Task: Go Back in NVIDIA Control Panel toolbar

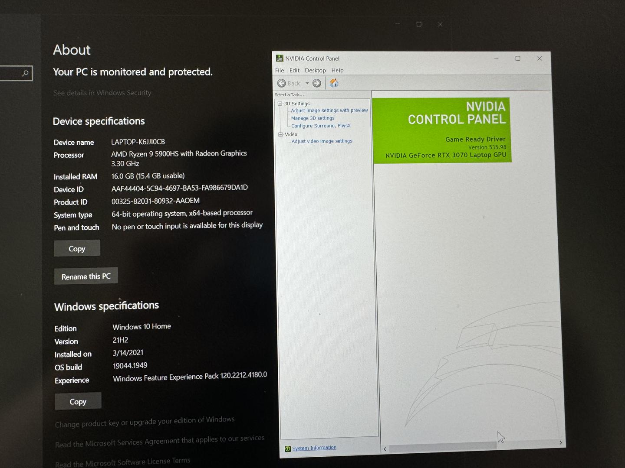Action: [x=289, y=83]
